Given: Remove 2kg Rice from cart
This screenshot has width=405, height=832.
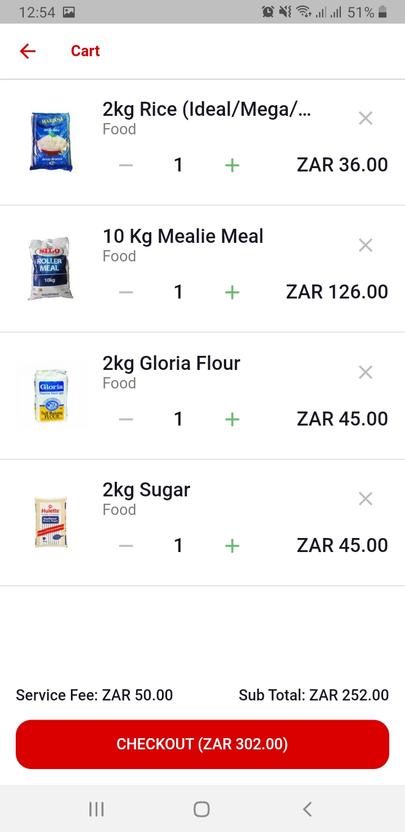Looking at the screenshot, I should click(x=366, y=118).
